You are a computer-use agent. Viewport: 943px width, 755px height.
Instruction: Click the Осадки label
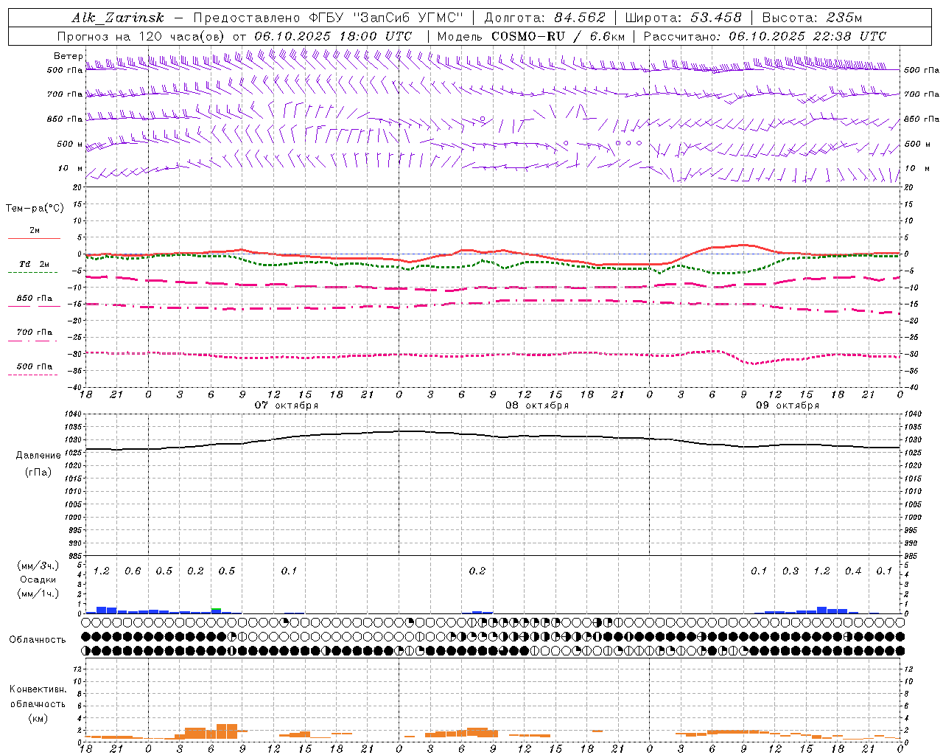38,580
